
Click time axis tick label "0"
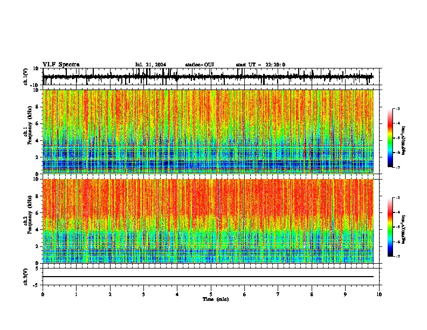coord(43,294)
